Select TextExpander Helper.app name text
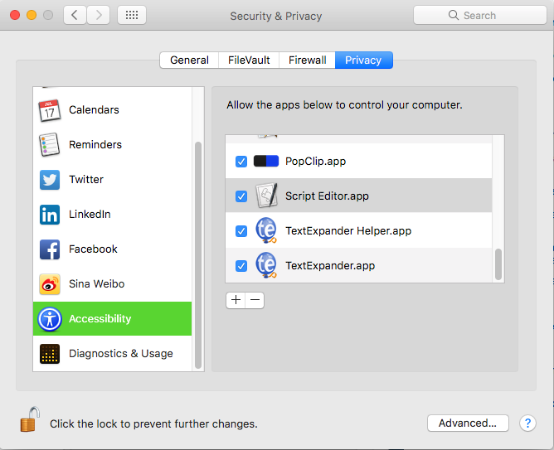 tap(348, 231)
